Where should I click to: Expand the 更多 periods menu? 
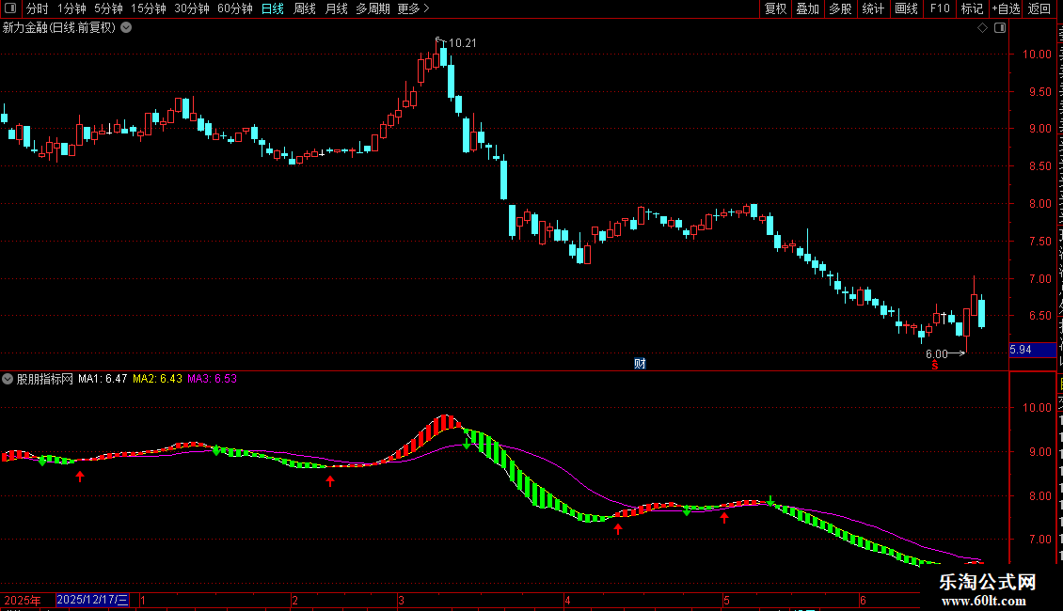tap(413, 8)
